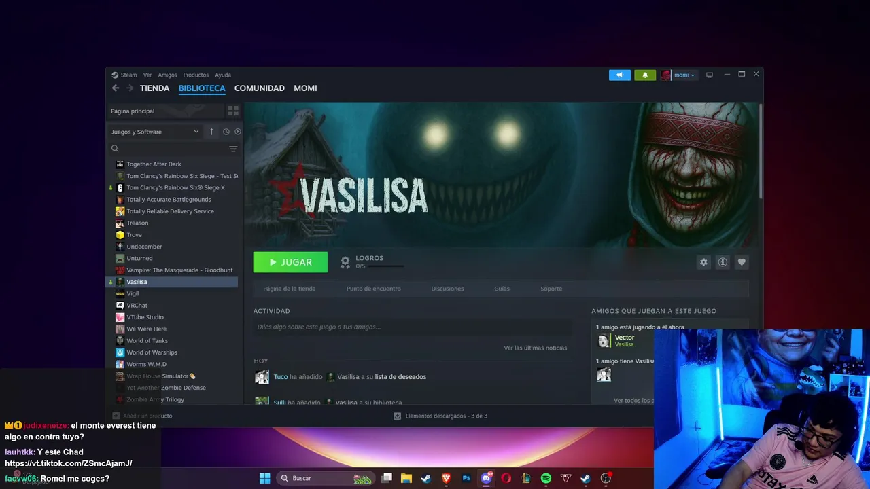Image resolution: width=870 pixels, height=489 pixels.
Task: Open Discord from the taskbar
Action: pyautogui.click(x=486, y=478)
